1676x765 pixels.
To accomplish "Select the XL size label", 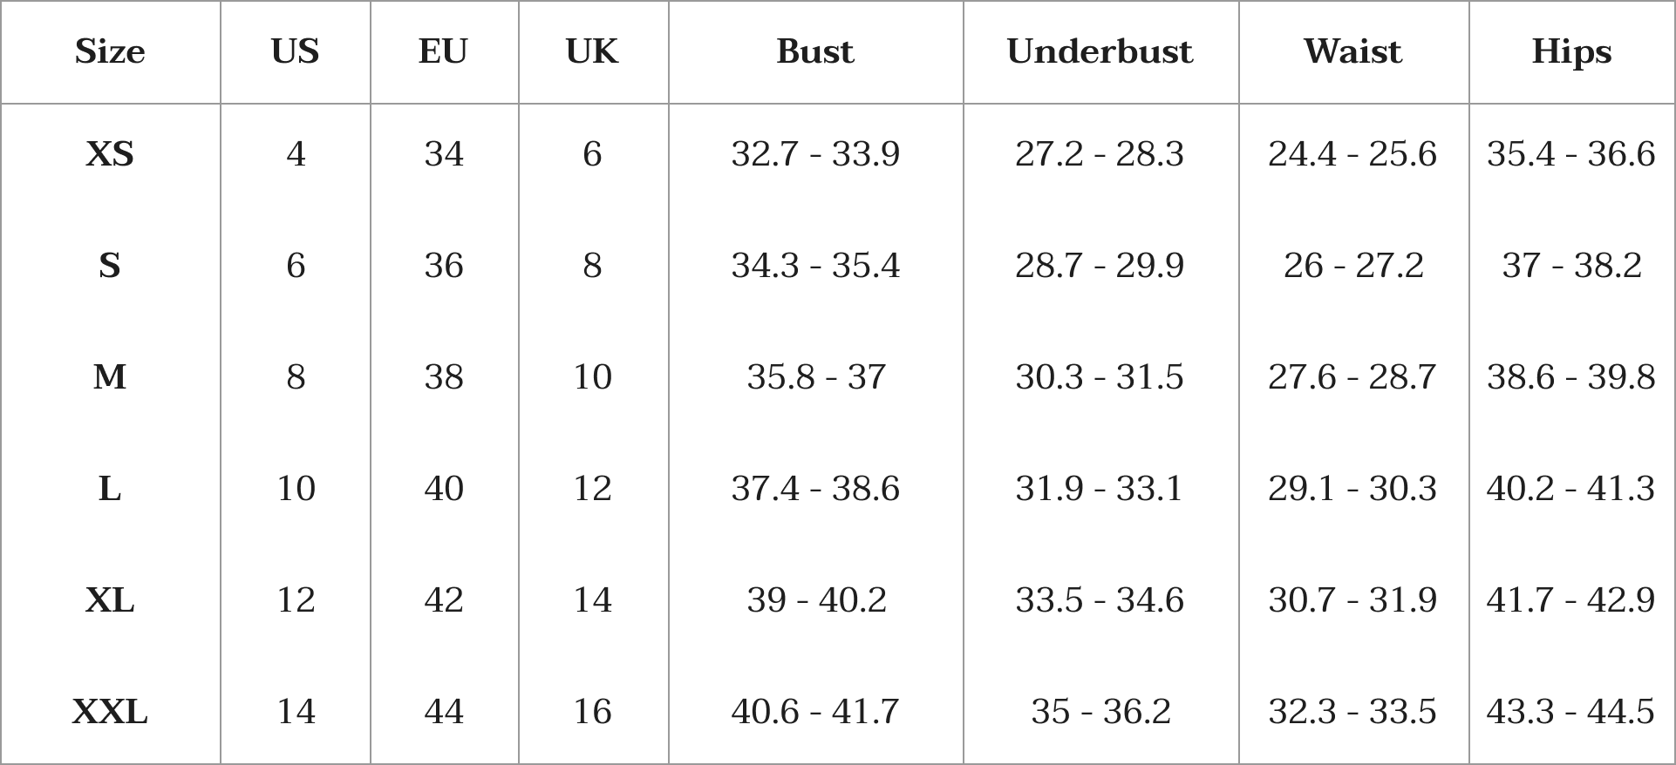I will (x=110, y=600).
